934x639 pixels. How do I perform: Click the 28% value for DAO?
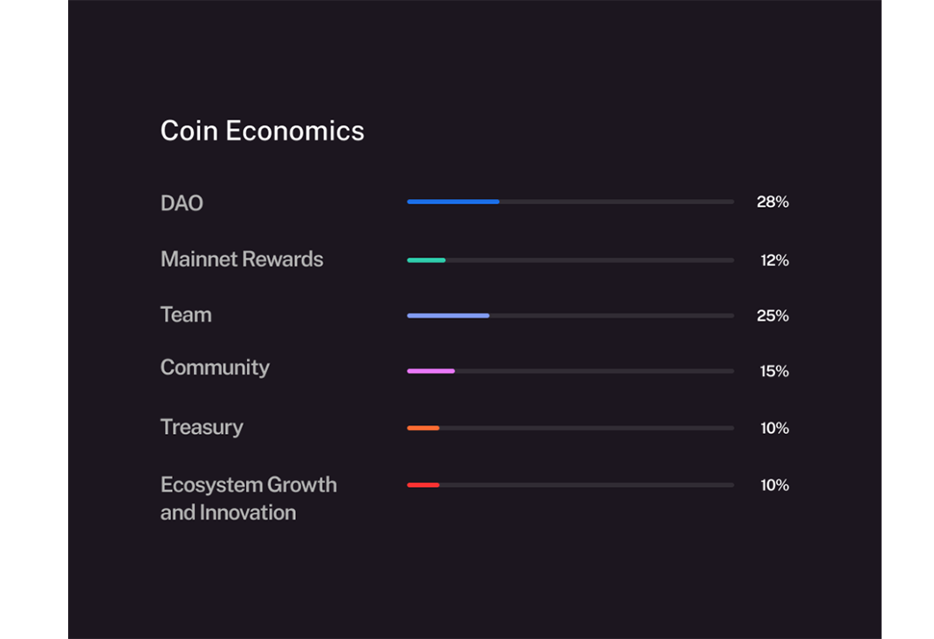[x=773, y=203]
